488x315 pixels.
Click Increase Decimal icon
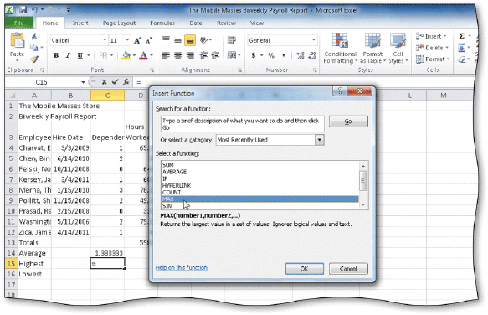tap(300, 55)
